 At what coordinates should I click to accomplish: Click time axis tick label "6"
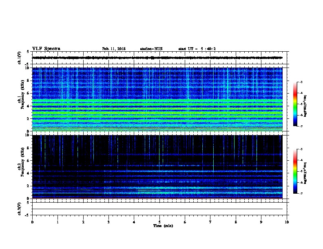tap(185, 222)
